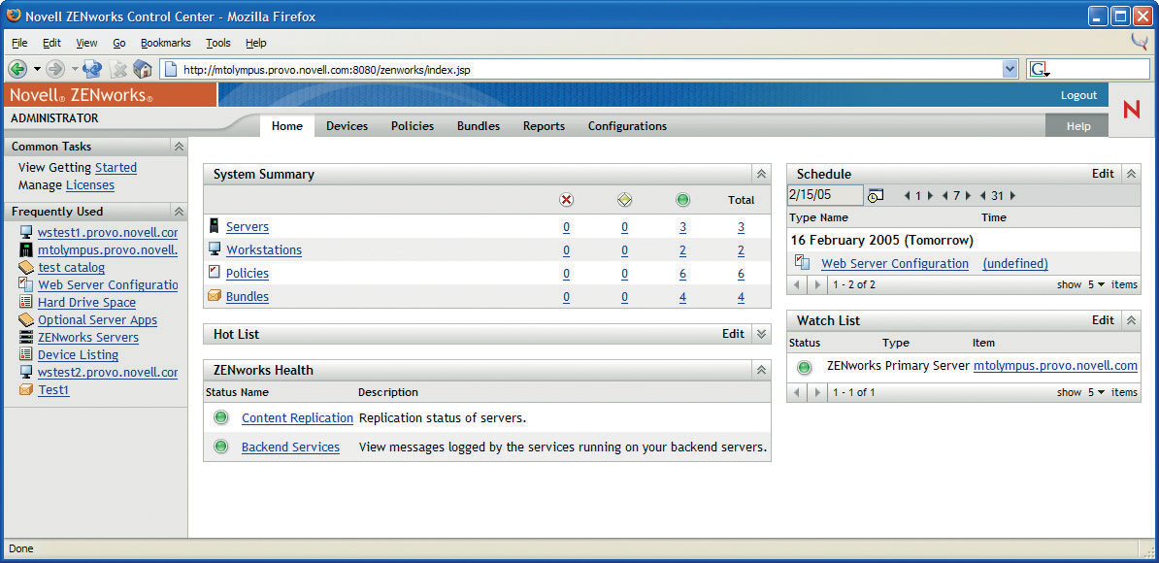The height and width of the screenshot is (563, 1159).
Task: Expand the Hot List panel
Action: (x=761, y=334)
